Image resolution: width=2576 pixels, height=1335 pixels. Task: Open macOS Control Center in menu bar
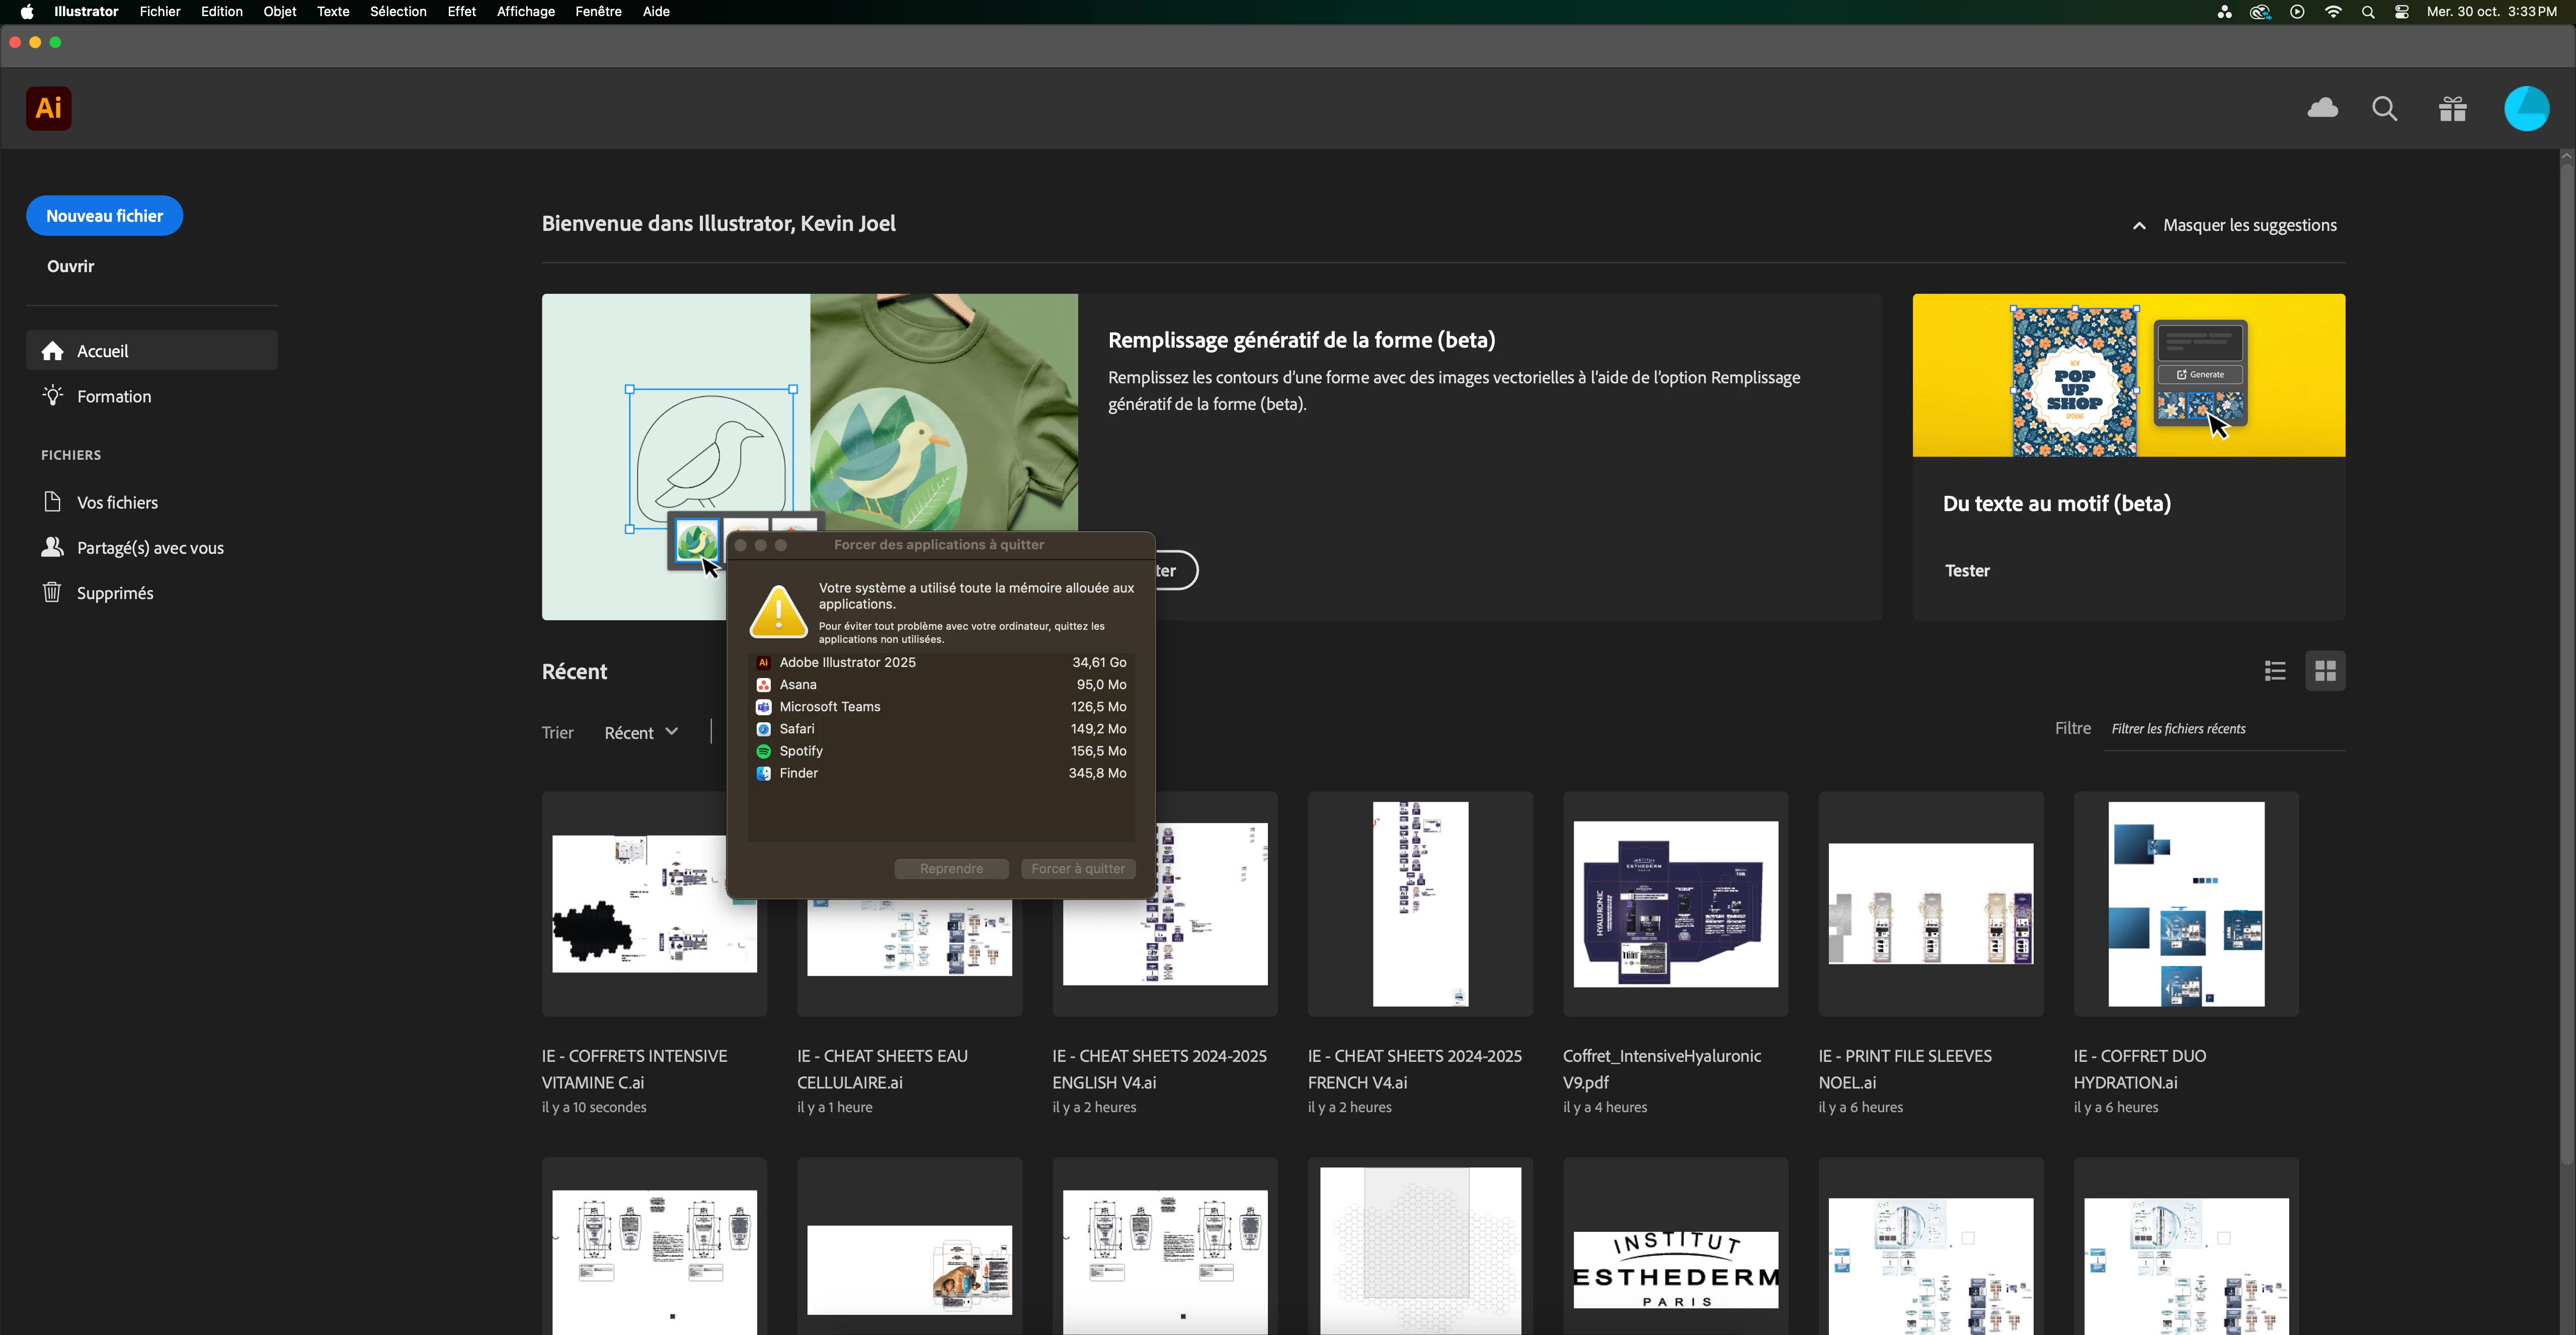click(2402, 12)
